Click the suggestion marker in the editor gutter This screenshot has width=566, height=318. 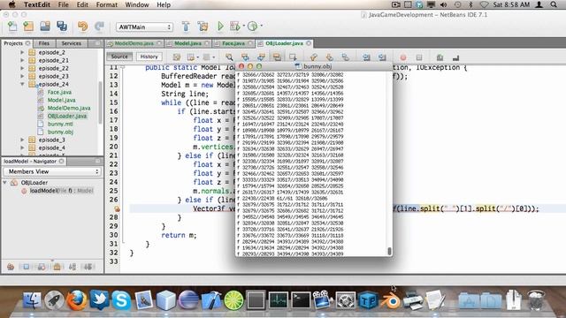[117, 208]
